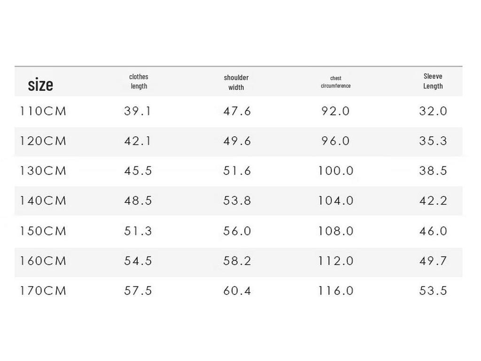Click shoulder width value 47.6

237,111
